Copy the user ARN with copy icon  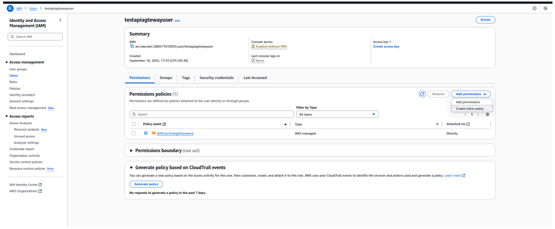coord(132,46)
